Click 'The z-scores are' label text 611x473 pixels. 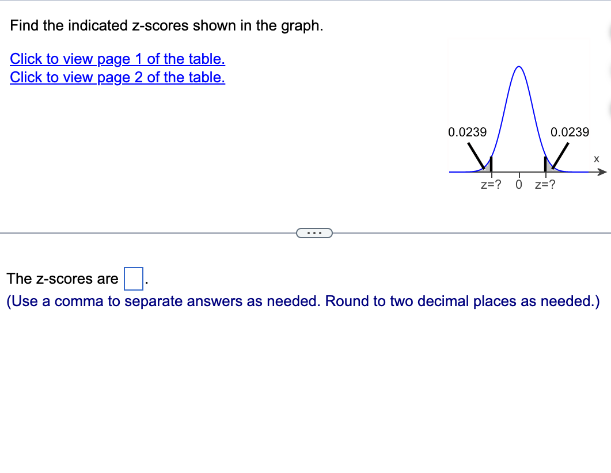60,279
